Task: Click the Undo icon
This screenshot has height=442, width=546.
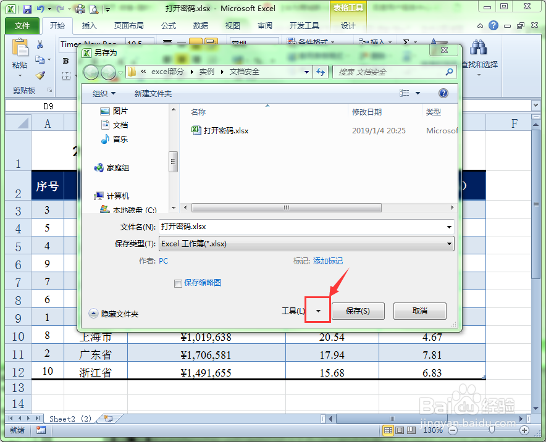Action: [41, 8]
